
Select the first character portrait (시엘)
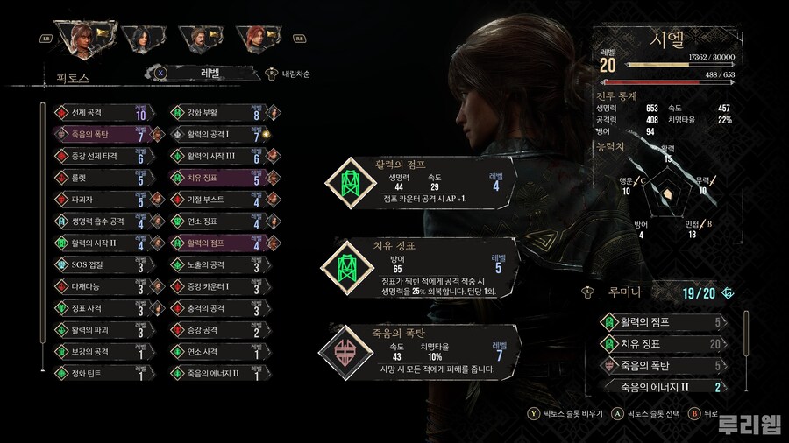pyautogui.click(x=85, y=39)
